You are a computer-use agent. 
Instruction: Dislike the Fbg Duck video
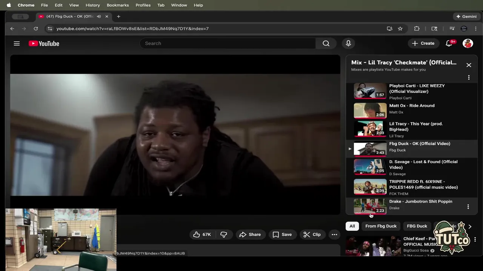224,234
